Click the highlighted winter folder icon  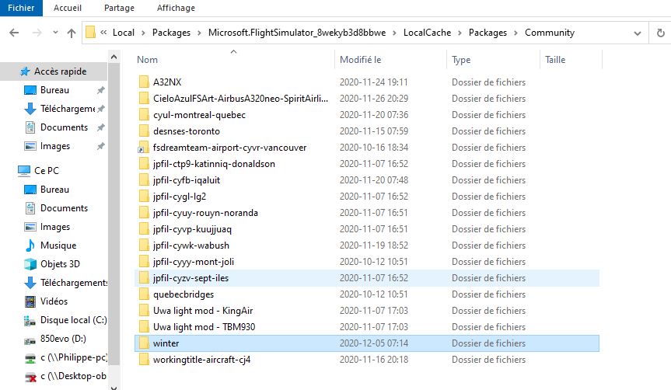(144, 343)
